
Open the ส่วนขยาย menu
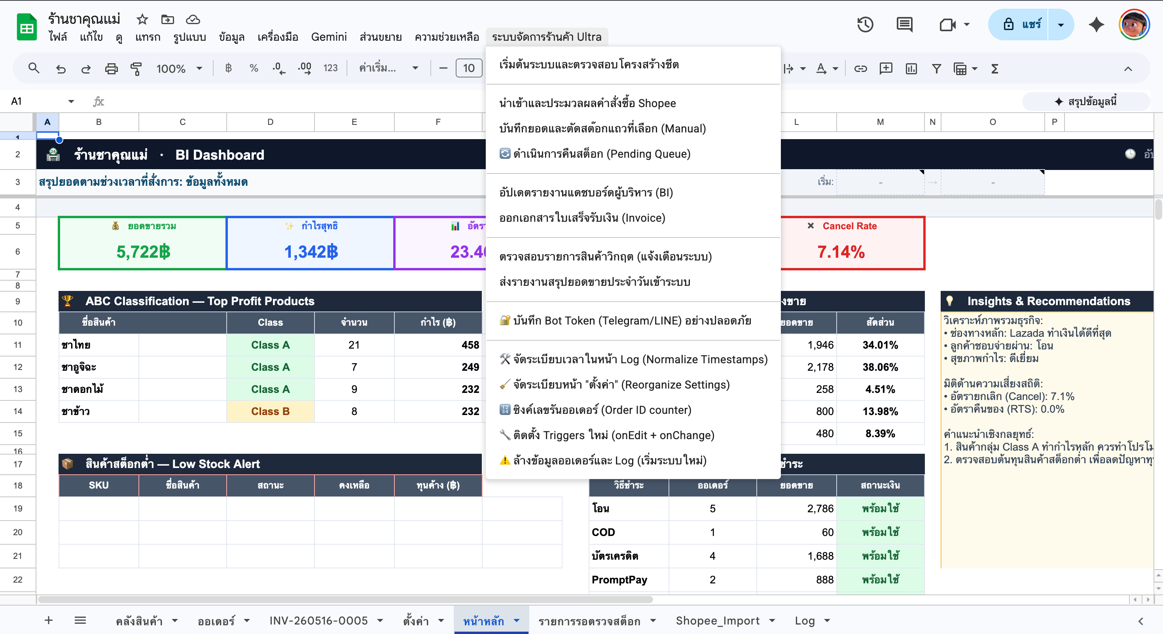point(381,37)
